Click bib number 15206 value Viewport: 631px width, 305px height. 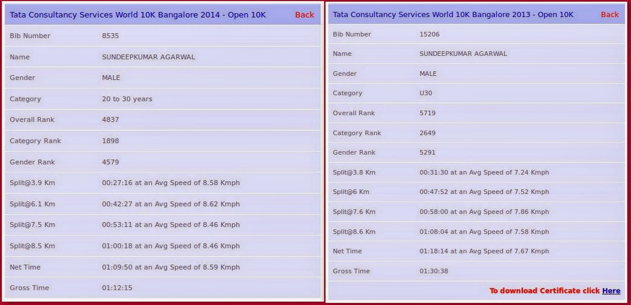click(x=429, y=34)
